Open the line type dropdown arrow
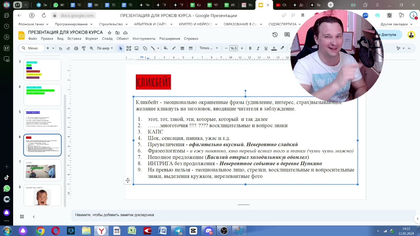Viewport: 420px width, 236px height. pos(158,48)
